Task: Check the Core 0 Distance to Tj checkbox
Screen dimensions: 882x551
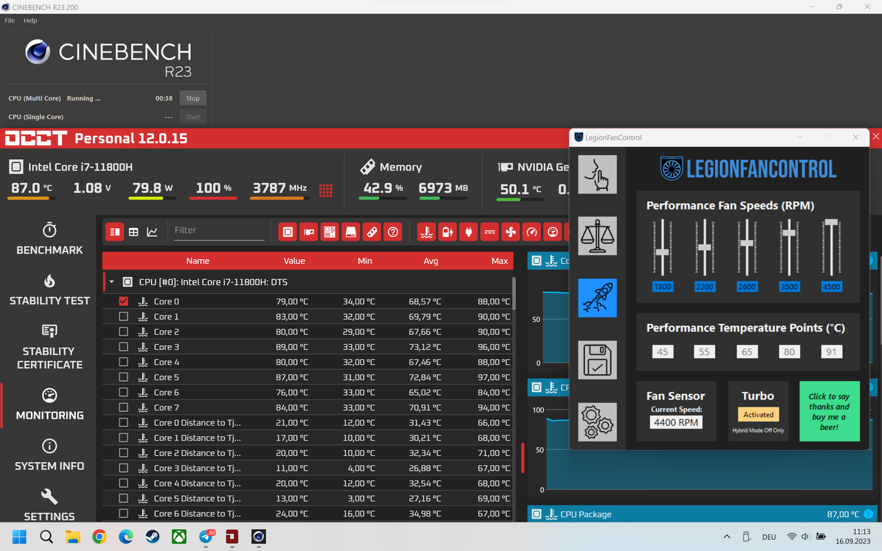Action: (123, 422)
